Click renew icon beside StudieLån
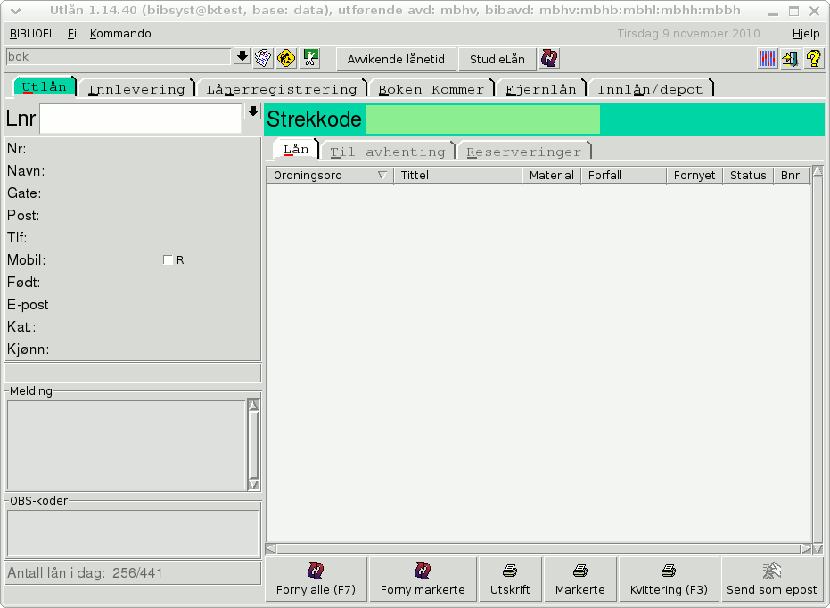This screenshot has width=830, height=608. pyautogui.click(x=550, y=59)
